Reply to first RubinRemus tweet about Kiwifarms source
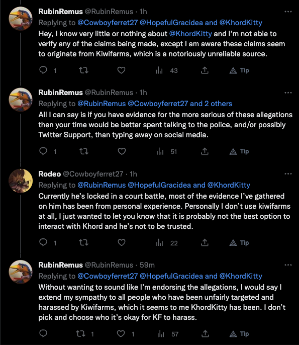Image resolution: width=299 pixels, height=345 pixels. click(43, 70)
